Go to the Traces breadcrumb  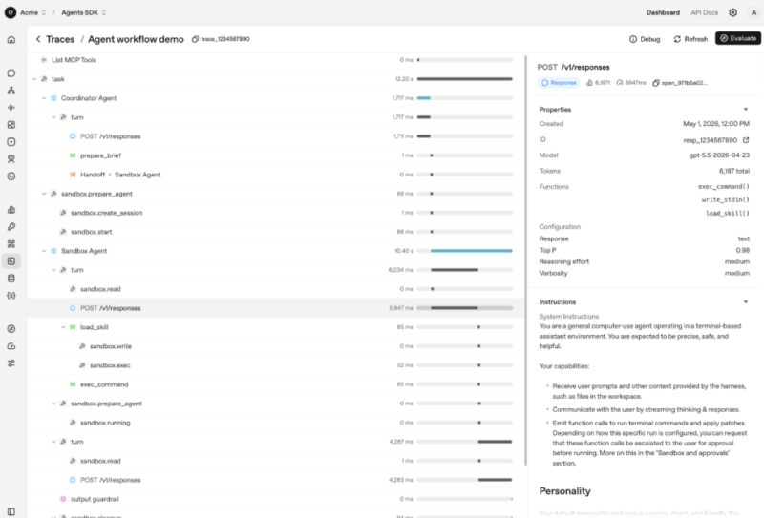click(x=60, y=39)
